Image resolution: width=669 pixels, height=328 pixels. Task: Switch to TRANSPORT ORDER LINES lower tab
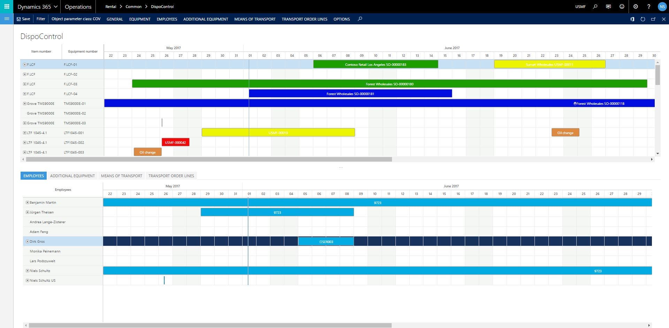(x=171, y=176)
